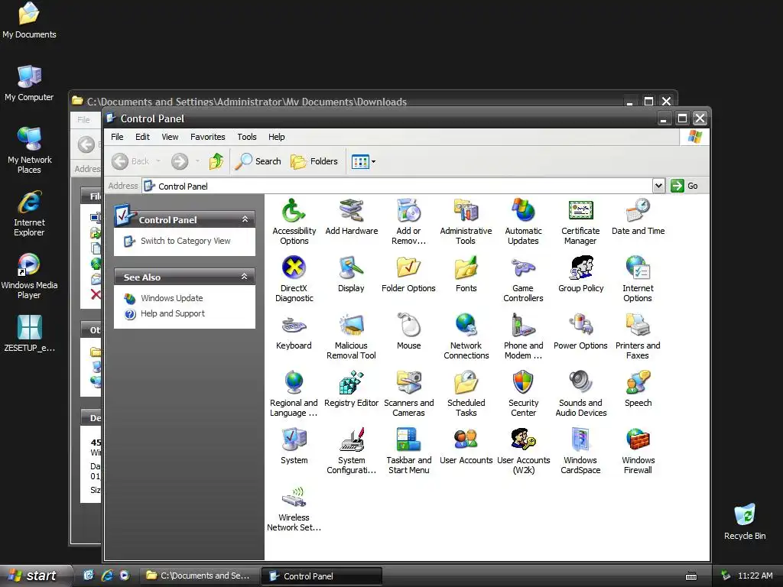This screenshot has width=783, height=587.
Task: Open the Tools menu
Action: coord(247,137)
